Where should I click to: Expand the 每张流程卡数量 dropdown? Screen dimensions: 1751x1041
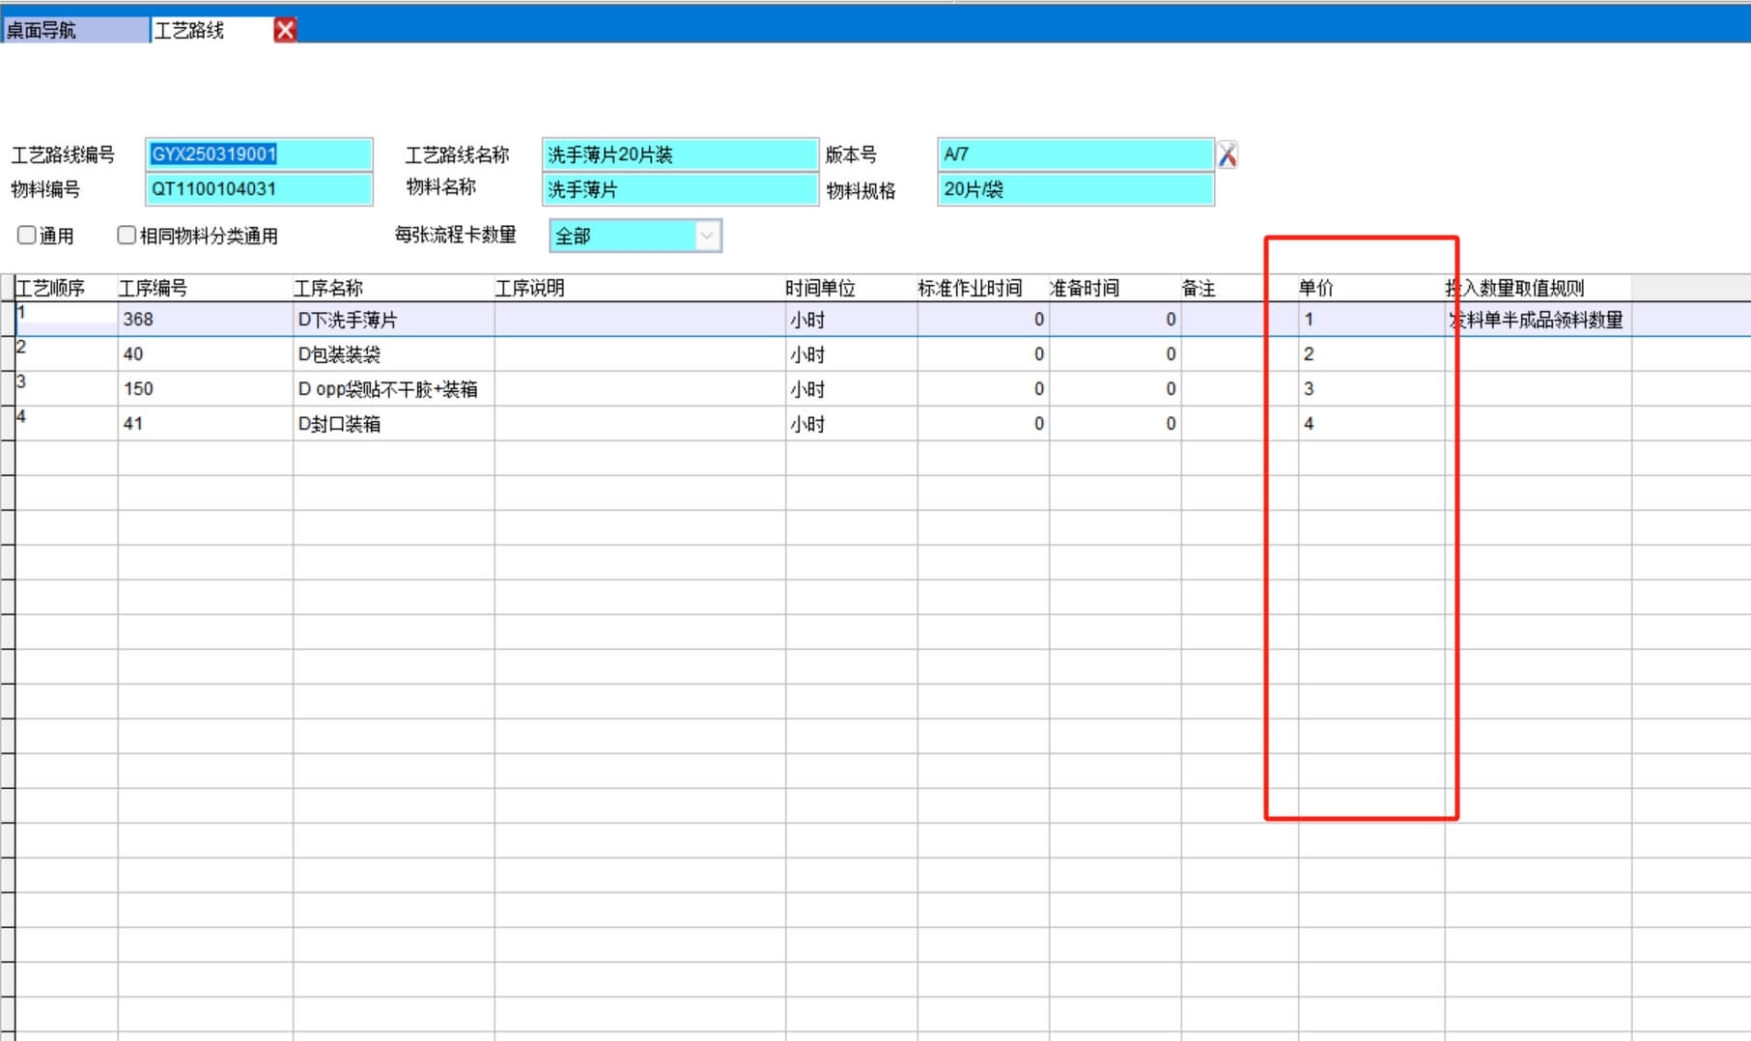pos(707,236)
